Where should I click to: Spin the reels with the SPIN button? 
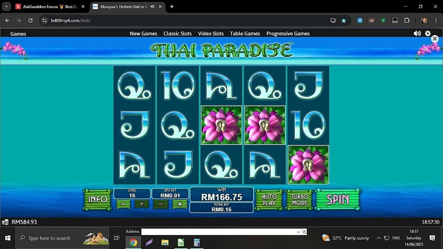338,199
